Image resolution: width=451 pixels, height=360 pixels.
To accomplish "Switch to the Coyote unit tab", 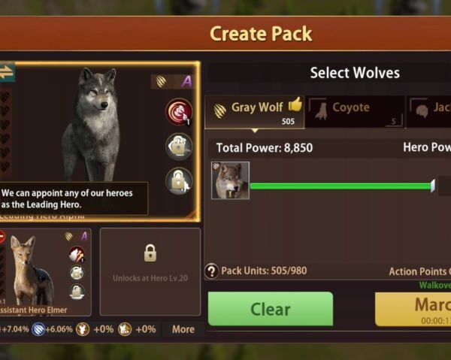I will pos(355,112).
